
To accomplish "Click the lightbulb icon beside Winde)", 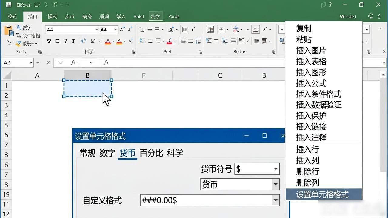I will click(x=370, y=16).
